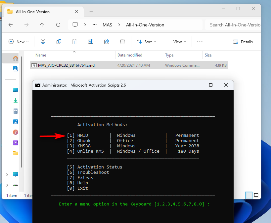Close the Microsoft_Activation_Scripts console window
This screenshot has height=223, width=271.
click(x=226, y=85)
